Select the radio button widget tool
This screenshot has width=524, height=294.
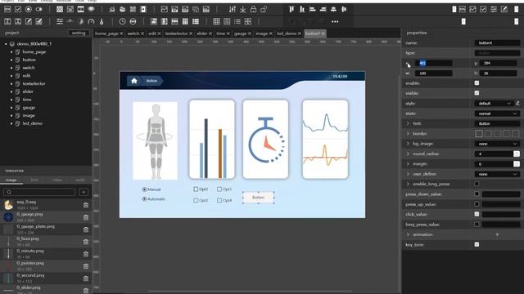point(29,9)
